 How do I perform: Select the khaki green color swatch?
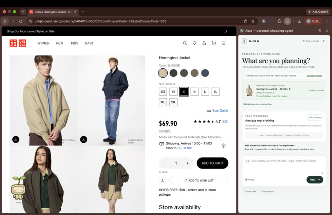[x=194, y=73]
